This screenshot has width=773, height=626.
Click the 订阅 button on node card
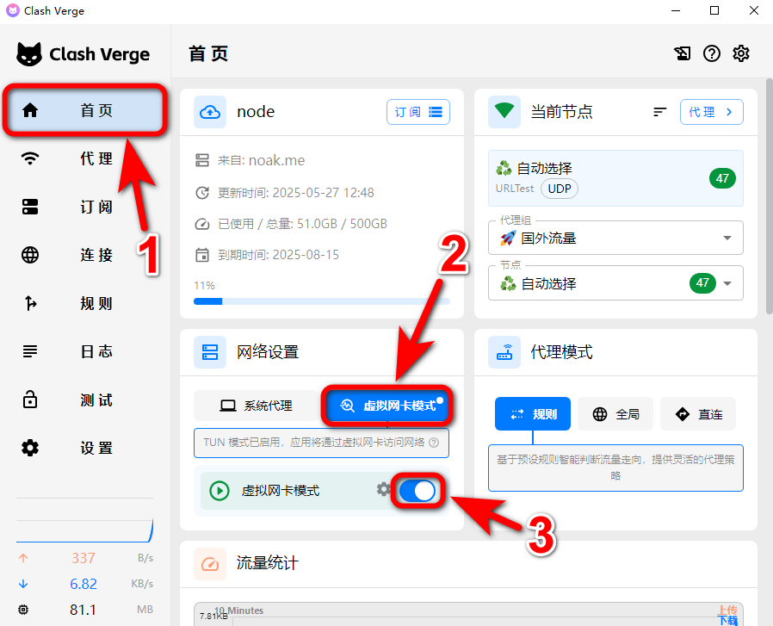(x=417, y=112)
